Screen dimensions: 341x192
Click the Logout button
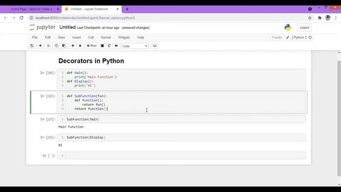click(304, 27)
